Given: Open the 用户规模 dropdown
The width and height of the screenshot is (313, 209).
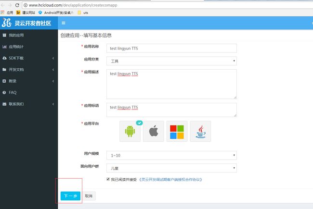Looking at the screenshot, I should pyautogui.click(x=172, y=155).
